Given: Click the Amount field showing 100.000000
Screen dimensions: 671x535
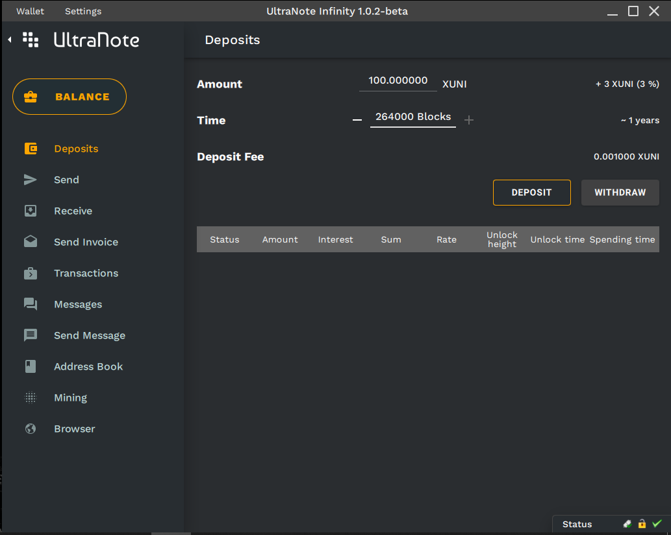Looking at the screenshot, I should click(x=398, y=81).
